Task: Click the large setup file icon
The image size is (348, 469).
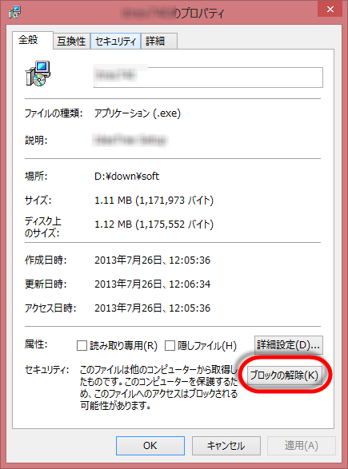Action: [x=38, y=74]
